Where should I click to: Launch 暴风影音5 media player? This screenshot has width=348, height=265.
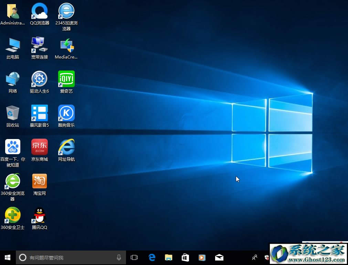click(39, 112)
